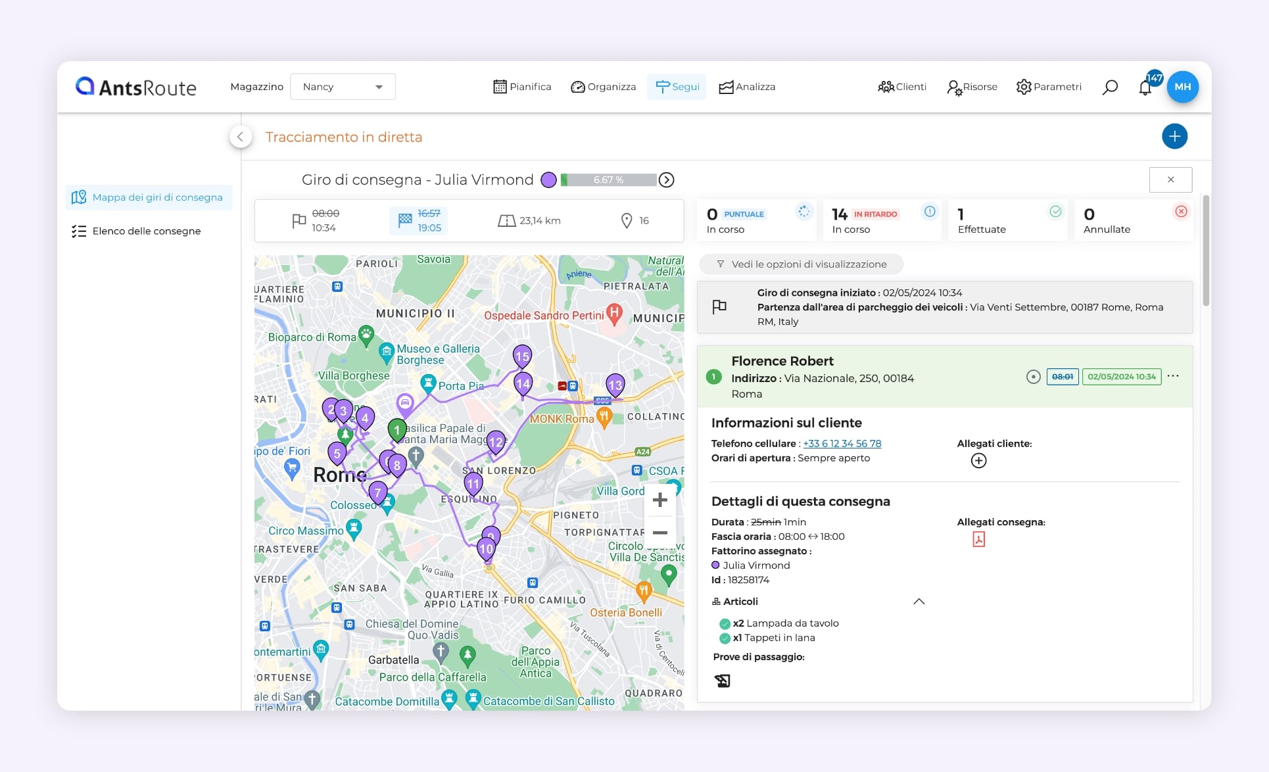Click the Tracciamento in diretta title
This screenshot has width=1269, height=772.
point(344,137)
